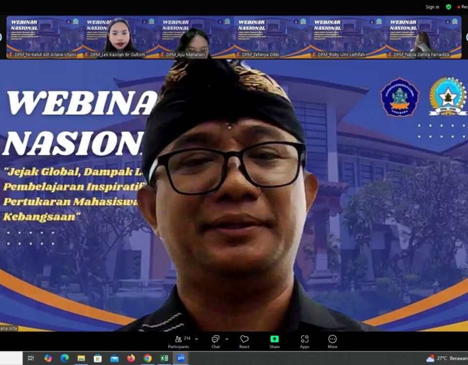The height and width of the screenshot is (365, 468).
Task: Select DPM_Zefanya Dikki participant thumbnail
Action: 272,37
